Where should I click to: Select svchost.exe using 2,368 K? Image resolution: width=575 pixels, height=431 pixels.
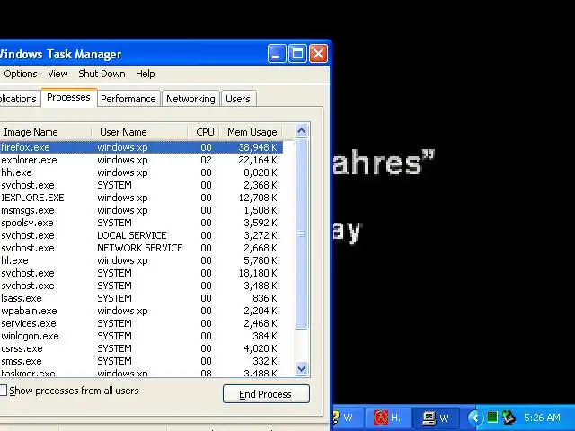point(141,185)
